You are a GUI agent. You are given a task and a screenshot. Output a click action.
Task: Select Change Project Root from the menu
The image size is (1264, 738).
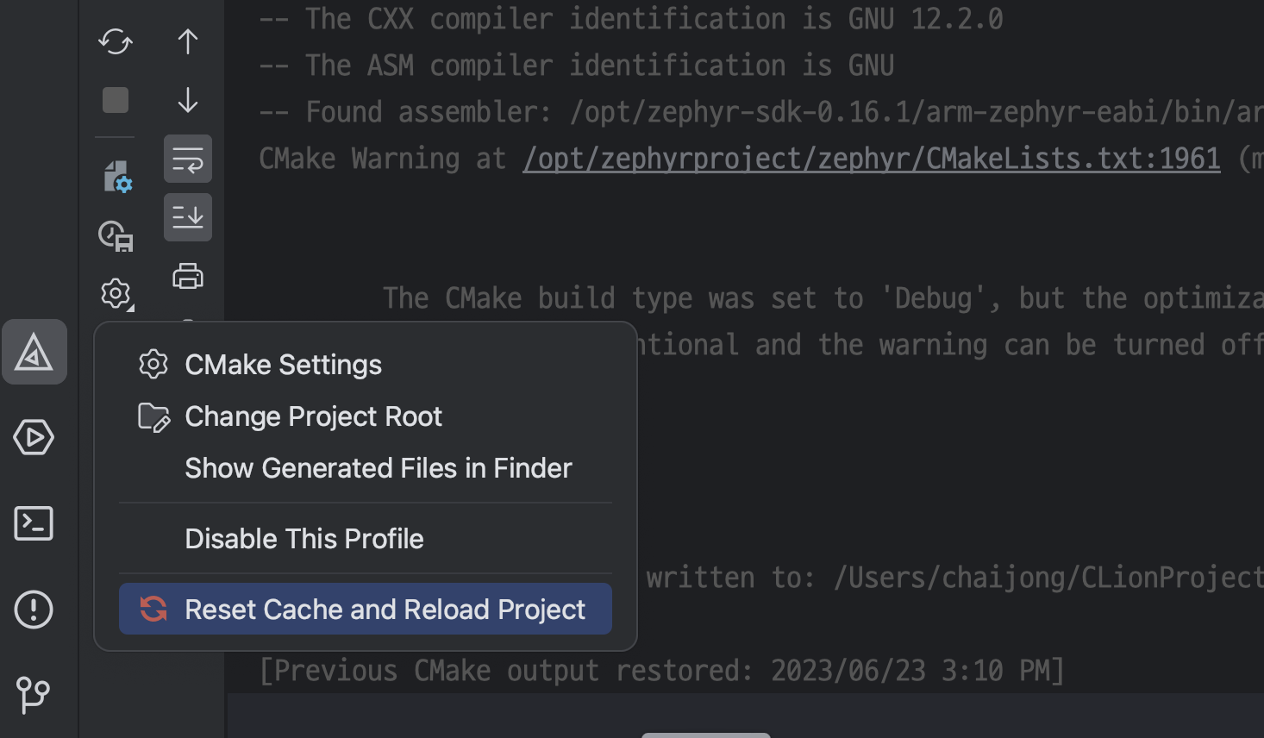pos(313,416)
